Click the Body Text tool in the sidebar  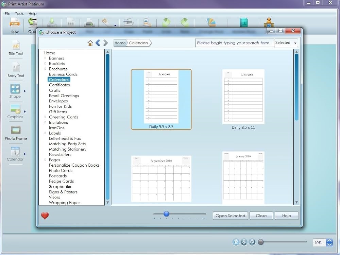click(16, 70)
